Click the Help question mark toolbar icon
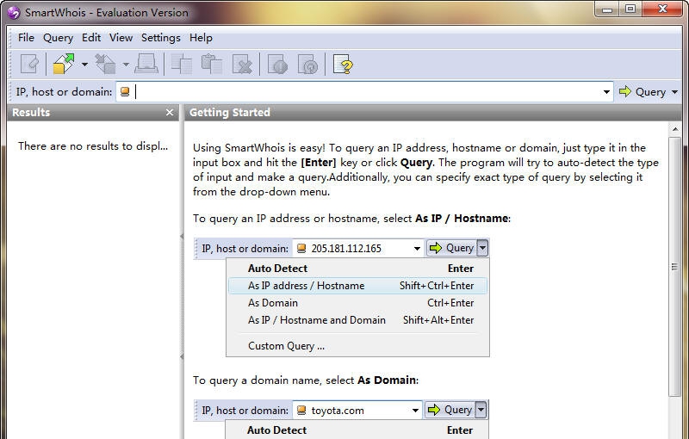Screen dimensions: 689x439 point(343,65)
